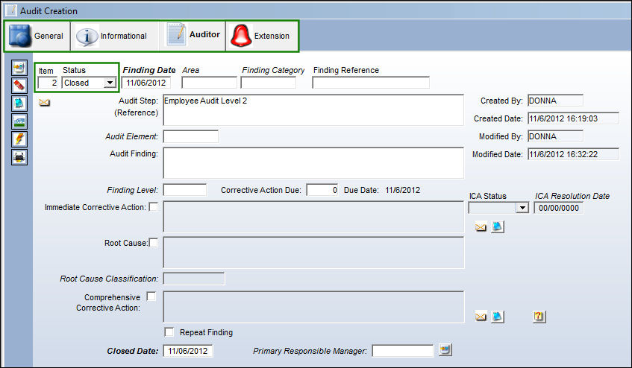
Task: Open the Status dropdown showing Closed
Action: click(x=110, y=83)
